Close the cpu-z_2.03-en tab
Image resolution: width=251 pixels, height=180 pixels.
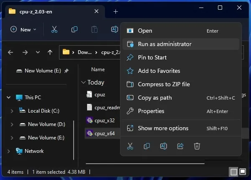[96, 11]
